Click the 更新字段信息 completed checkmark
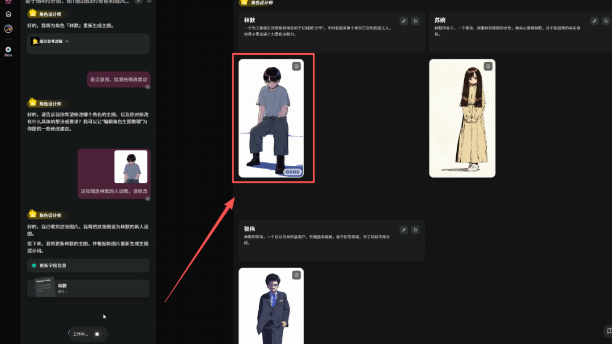The image size is (612, 344). pos(35,265)
